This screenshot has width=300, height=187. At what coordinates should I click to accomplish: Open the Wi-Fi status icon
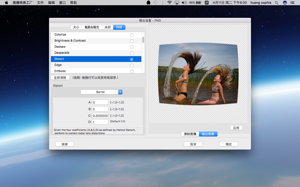pos(169,3)
